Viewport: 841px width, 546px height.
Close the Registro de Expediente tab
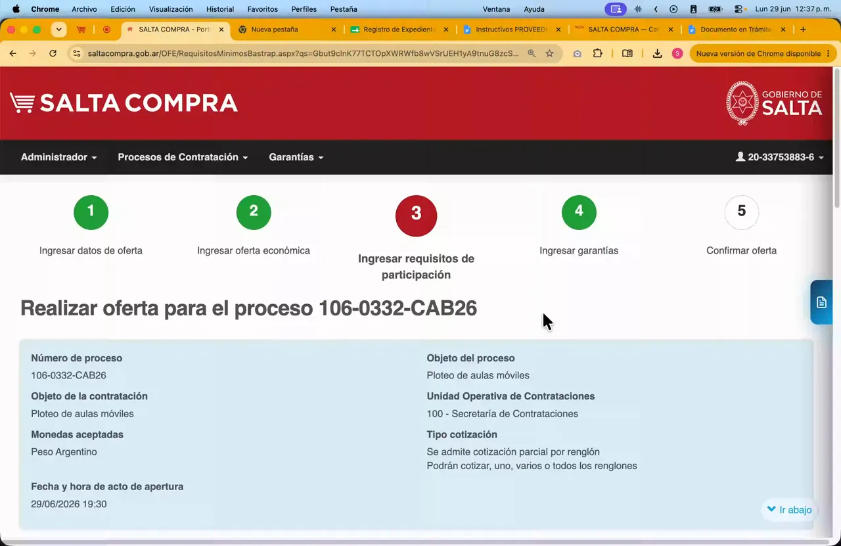[x=446, y=29]
